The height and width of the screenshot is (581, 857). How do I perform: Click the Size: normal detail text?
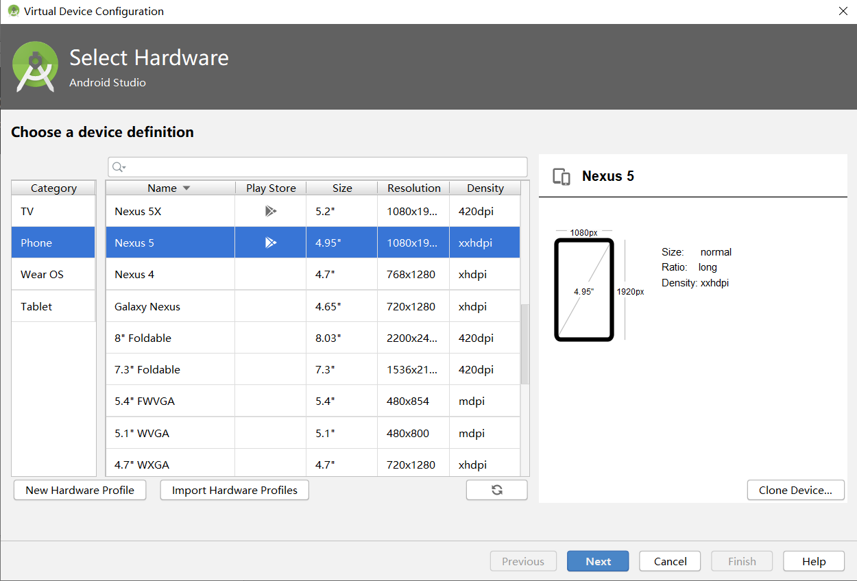[697, 251]
